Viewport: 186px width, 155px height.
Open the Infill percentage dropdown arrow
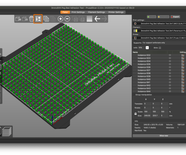coord(147,48)
